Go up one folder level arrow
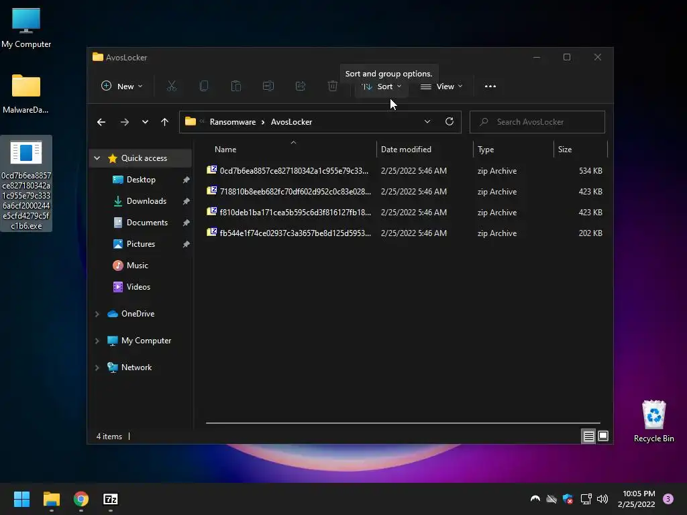 165,122
